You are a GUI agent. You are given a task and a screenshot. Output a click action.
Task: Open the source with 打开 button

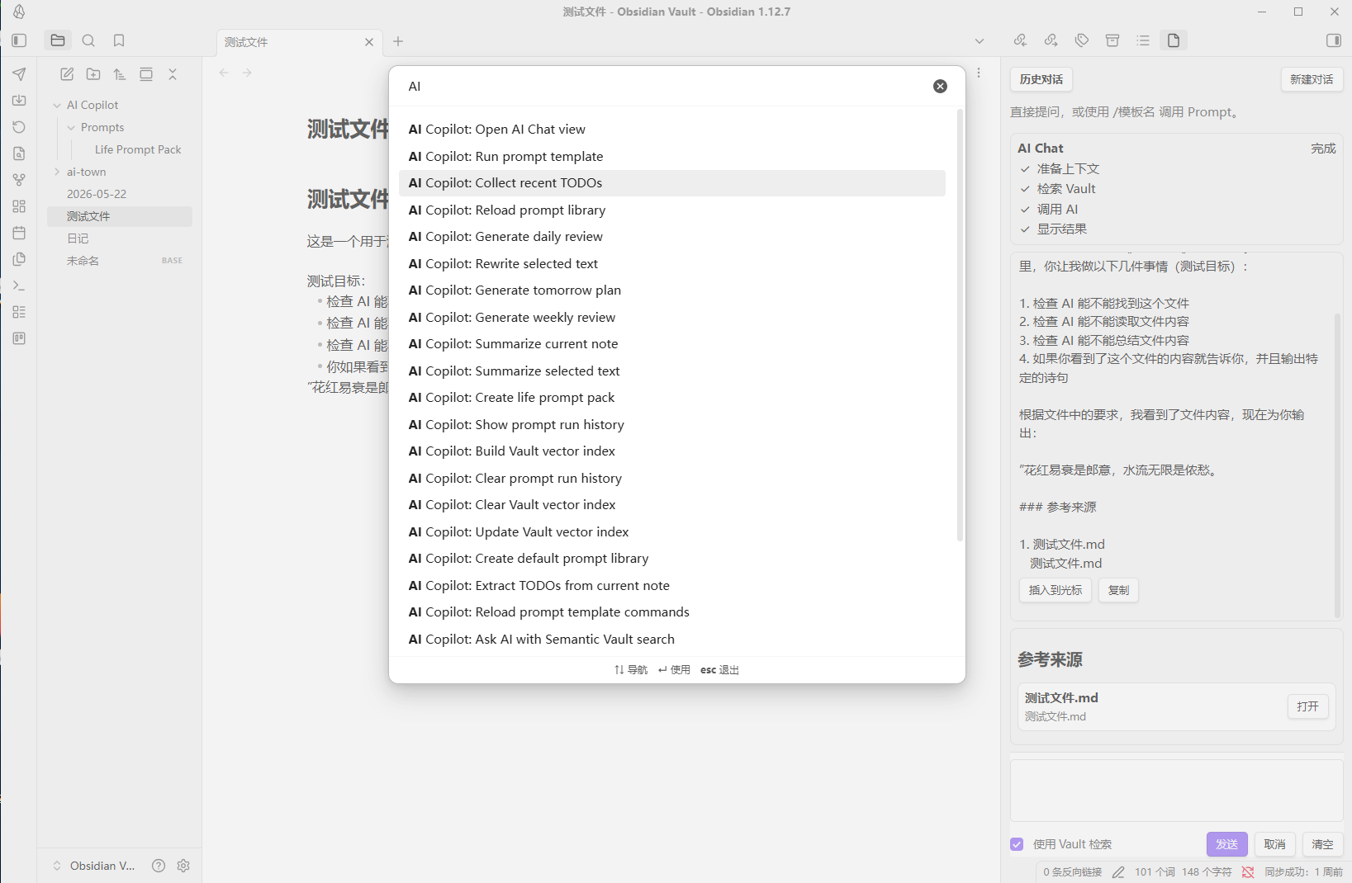coord(1307,706)
